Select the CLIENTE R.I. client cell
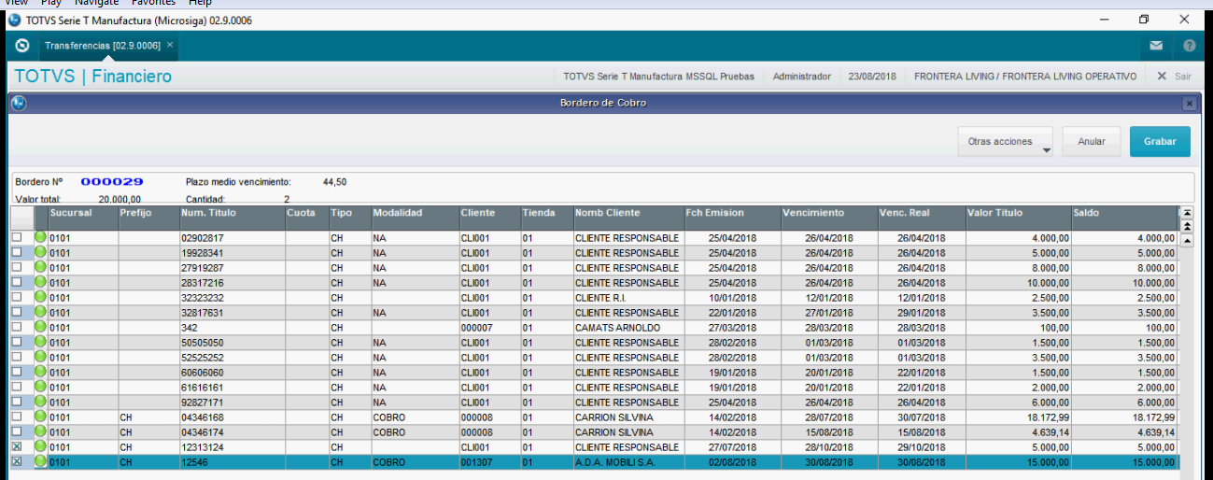This screenshot has width=1213, height=480. pos(628,298)
